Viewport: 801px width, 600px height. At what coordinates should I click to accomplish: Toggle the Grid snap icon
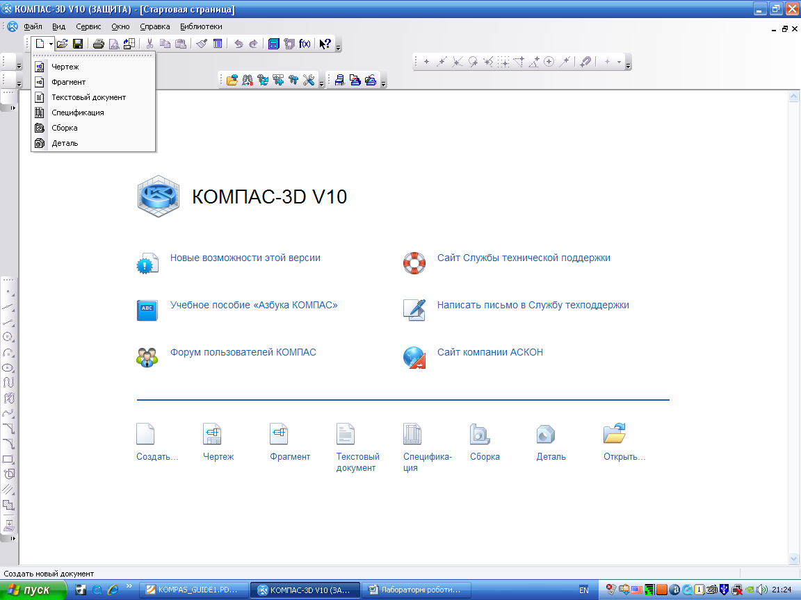[x=503, y=62]
